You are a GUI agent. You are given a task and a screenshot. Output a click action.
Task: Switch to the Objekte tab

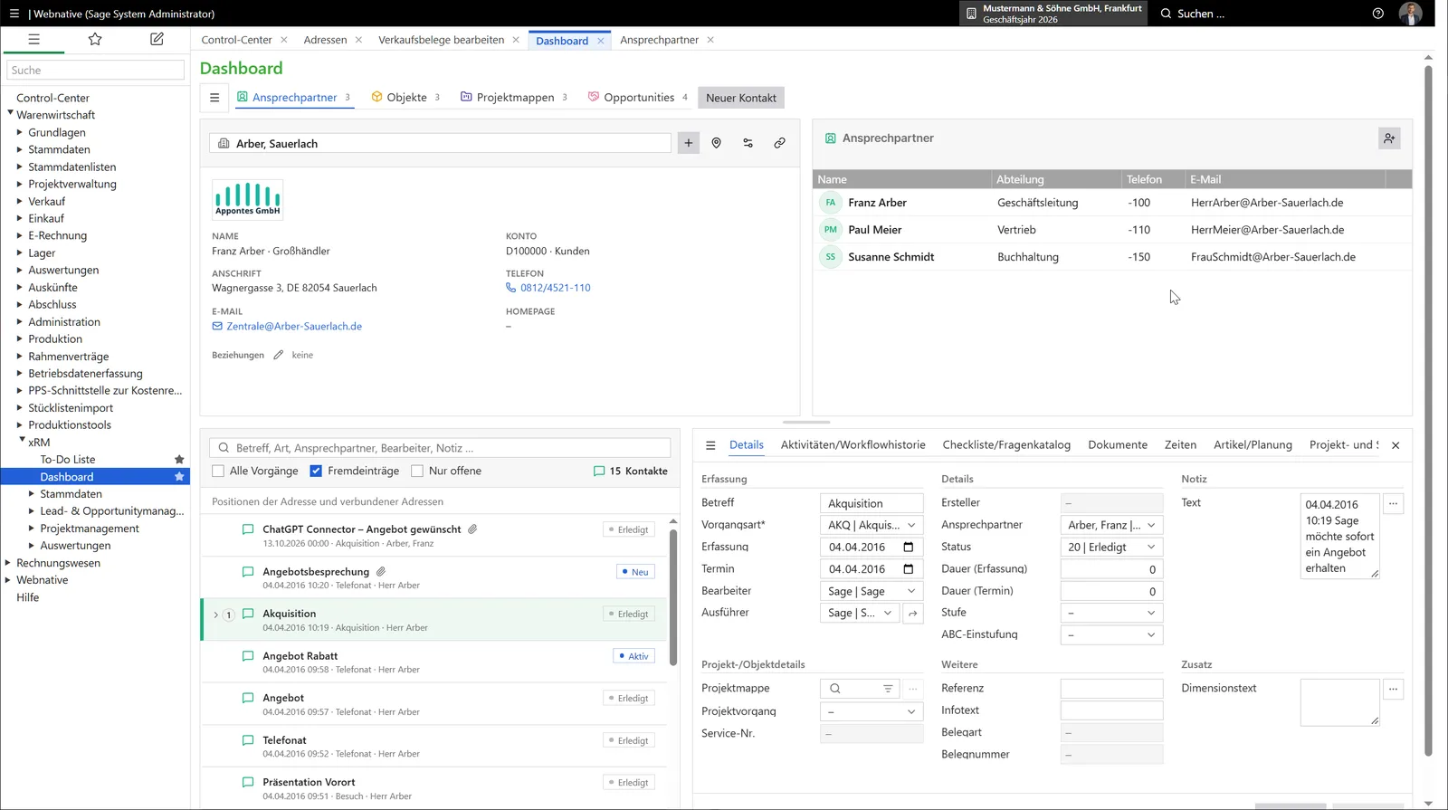[x=405, y=98]
